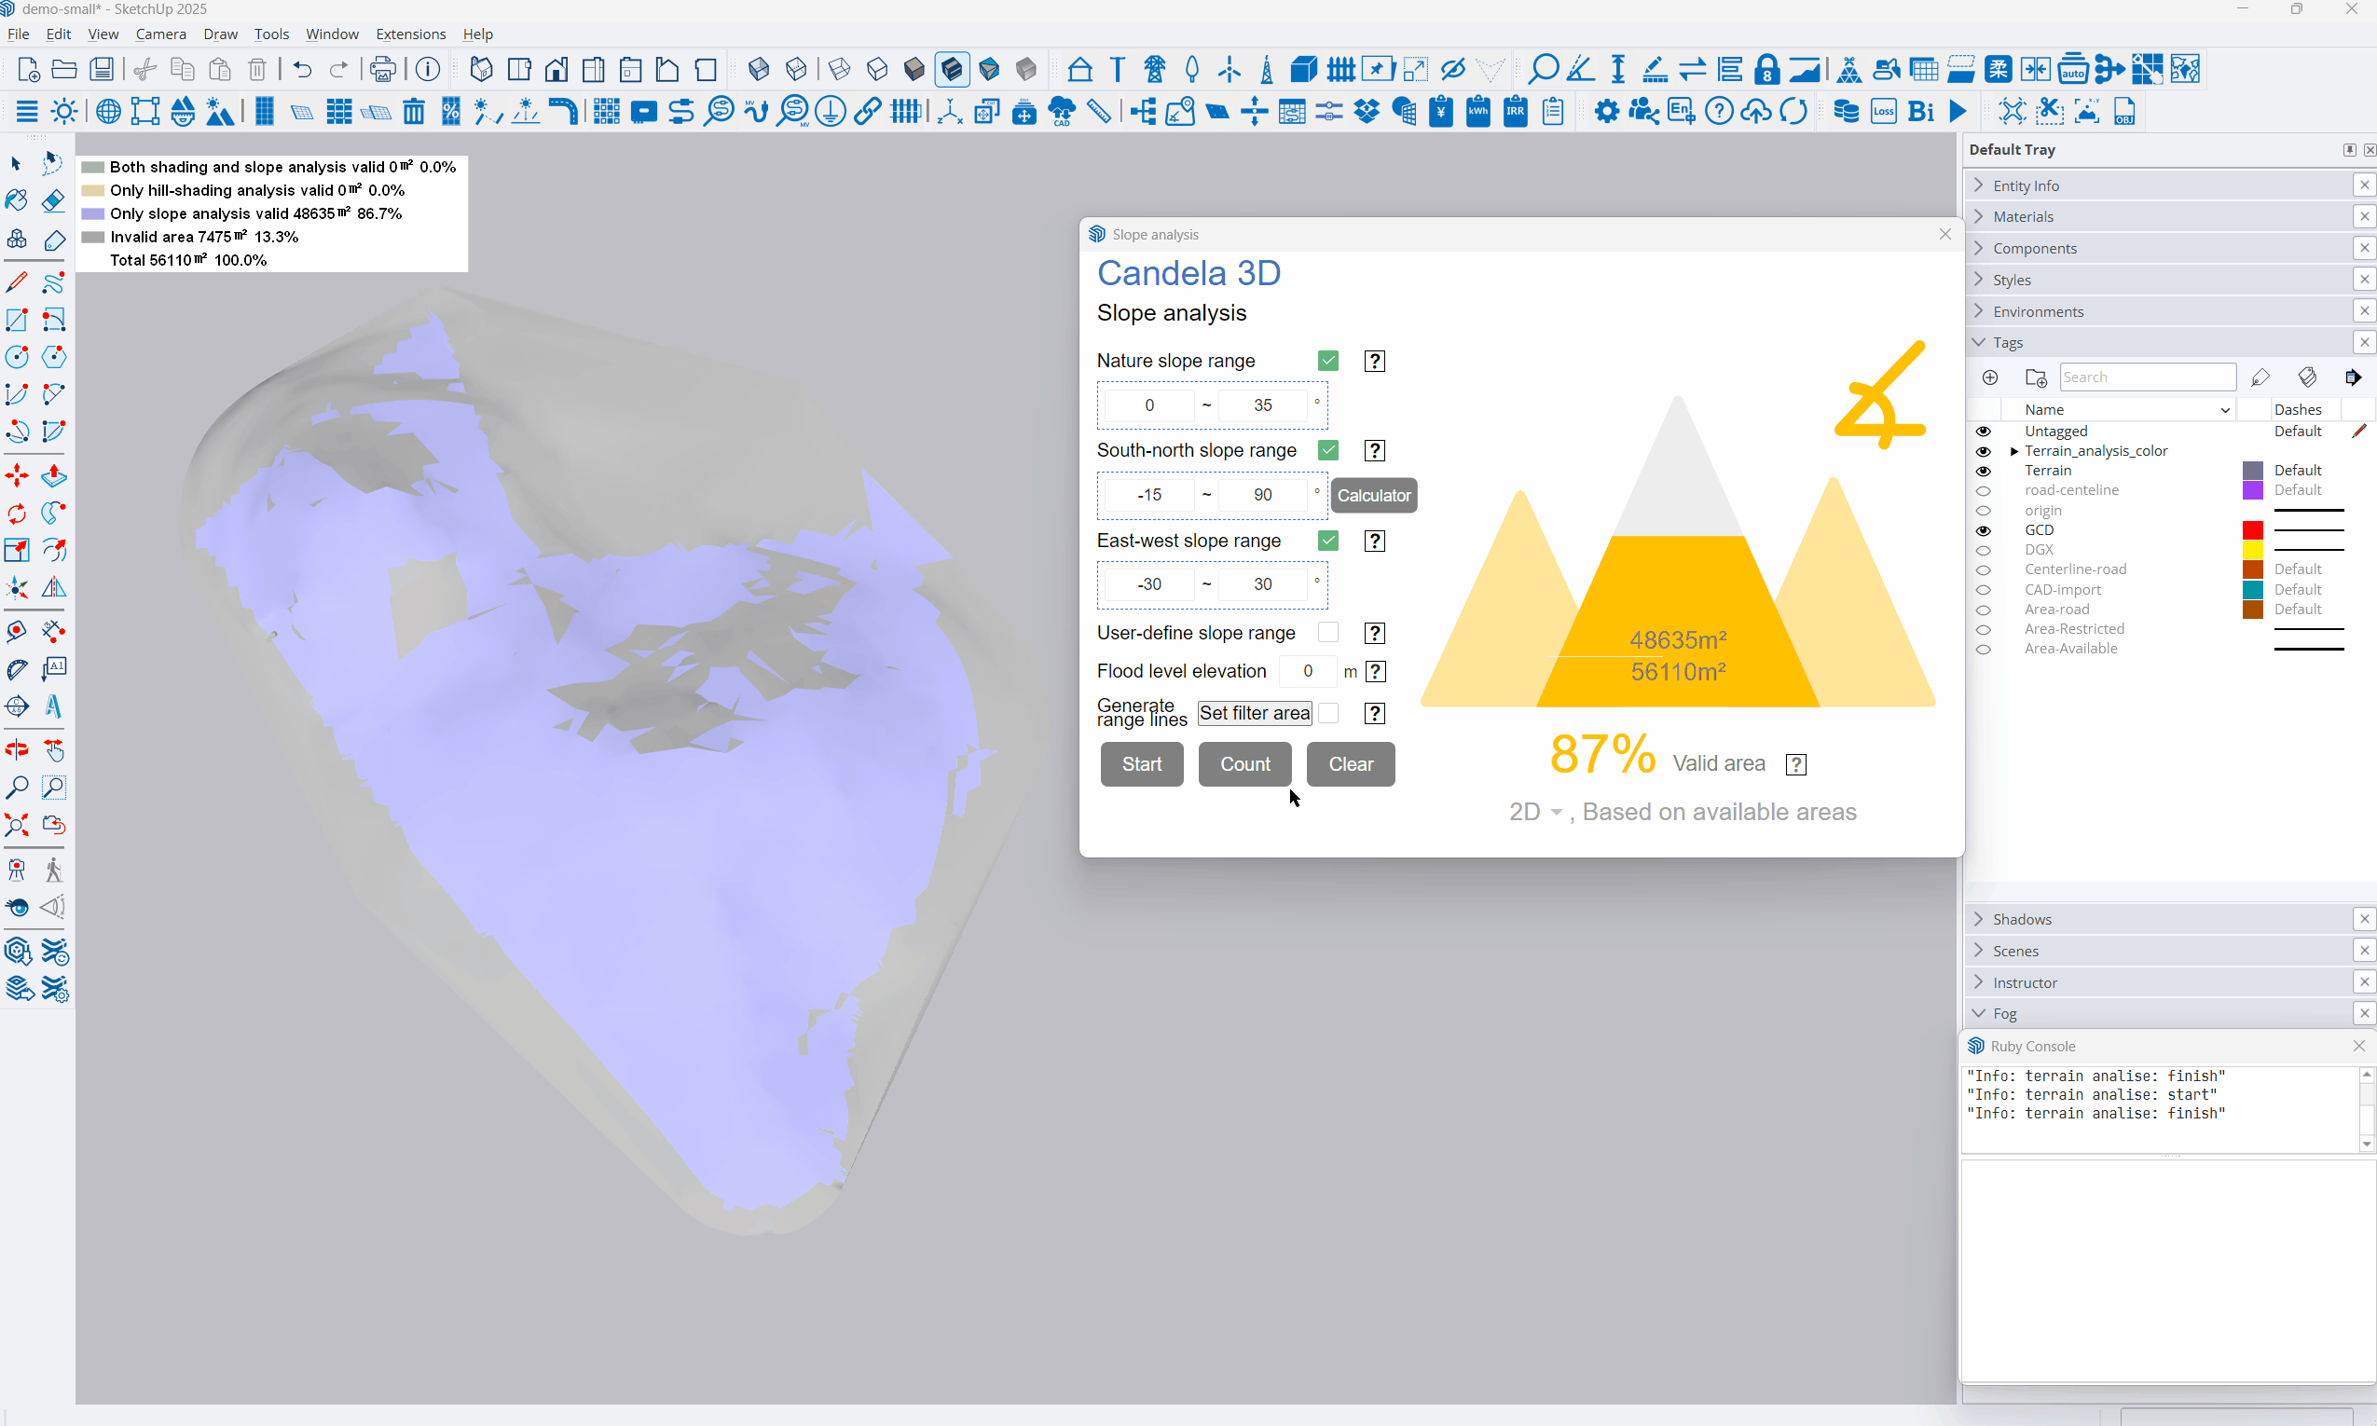Open the slope Calculator button

click(1374, 496)
